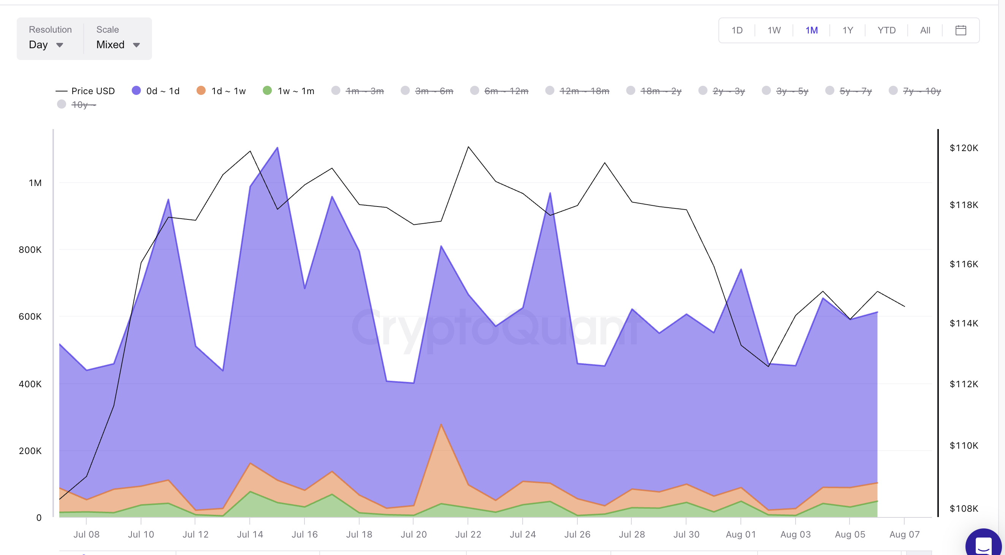Click the arrow next to Mixed
1005x555 pixels.
pos(136,45)
